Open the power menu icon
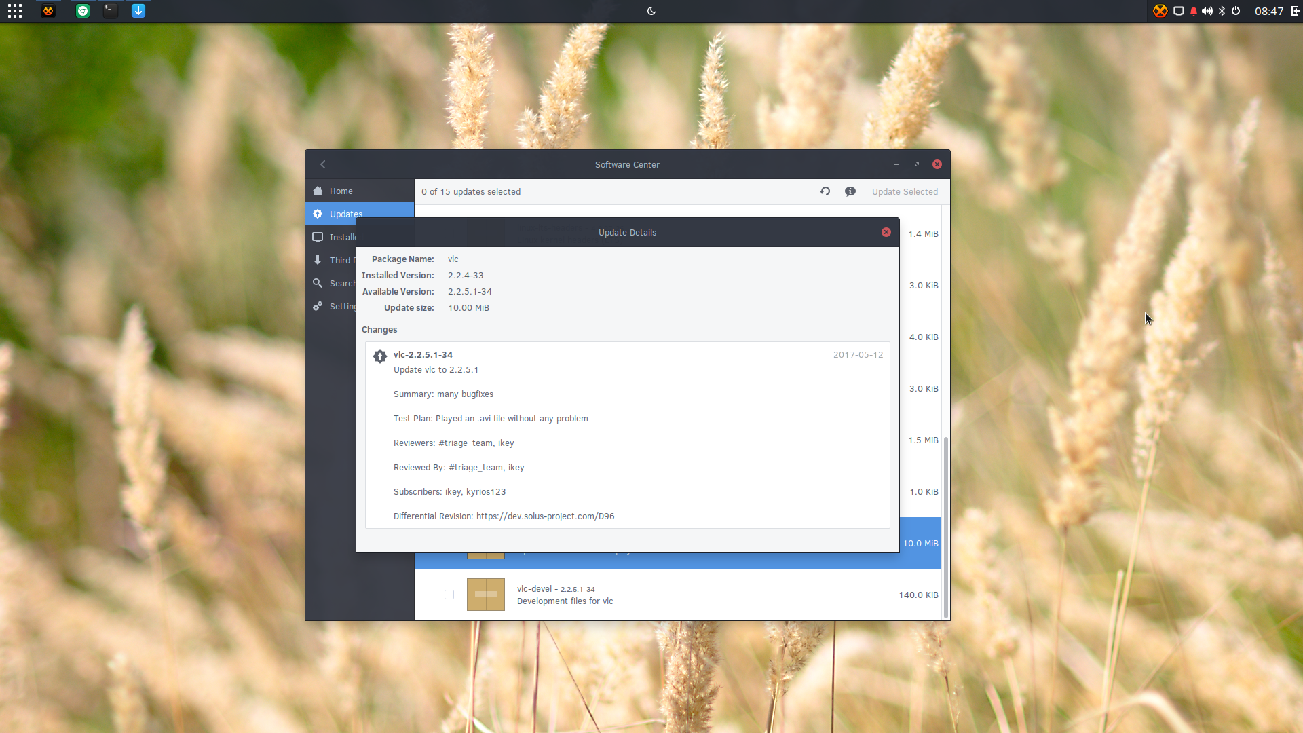Viewport: 1303px width, 733px height. pos(1236,11)
